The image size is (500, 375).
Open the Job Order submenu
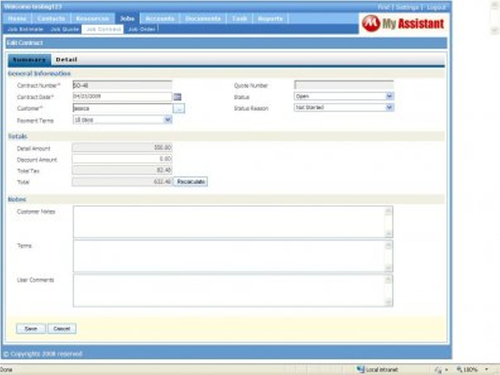point(142,29)
